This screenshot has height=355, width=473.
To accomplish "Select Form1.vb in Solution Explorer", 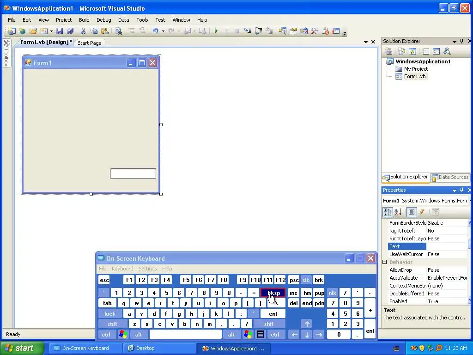I will pyautogui.click(x=414, y=76).
